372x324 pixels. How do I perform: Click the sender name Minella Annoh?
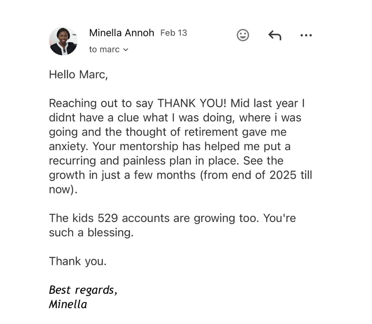pos(122,33)
